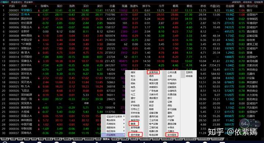Viewport: 264px width, 143px height.
Task: Pick 传媒娱乐 in the industry menu
Action: (x=153, y=87)
